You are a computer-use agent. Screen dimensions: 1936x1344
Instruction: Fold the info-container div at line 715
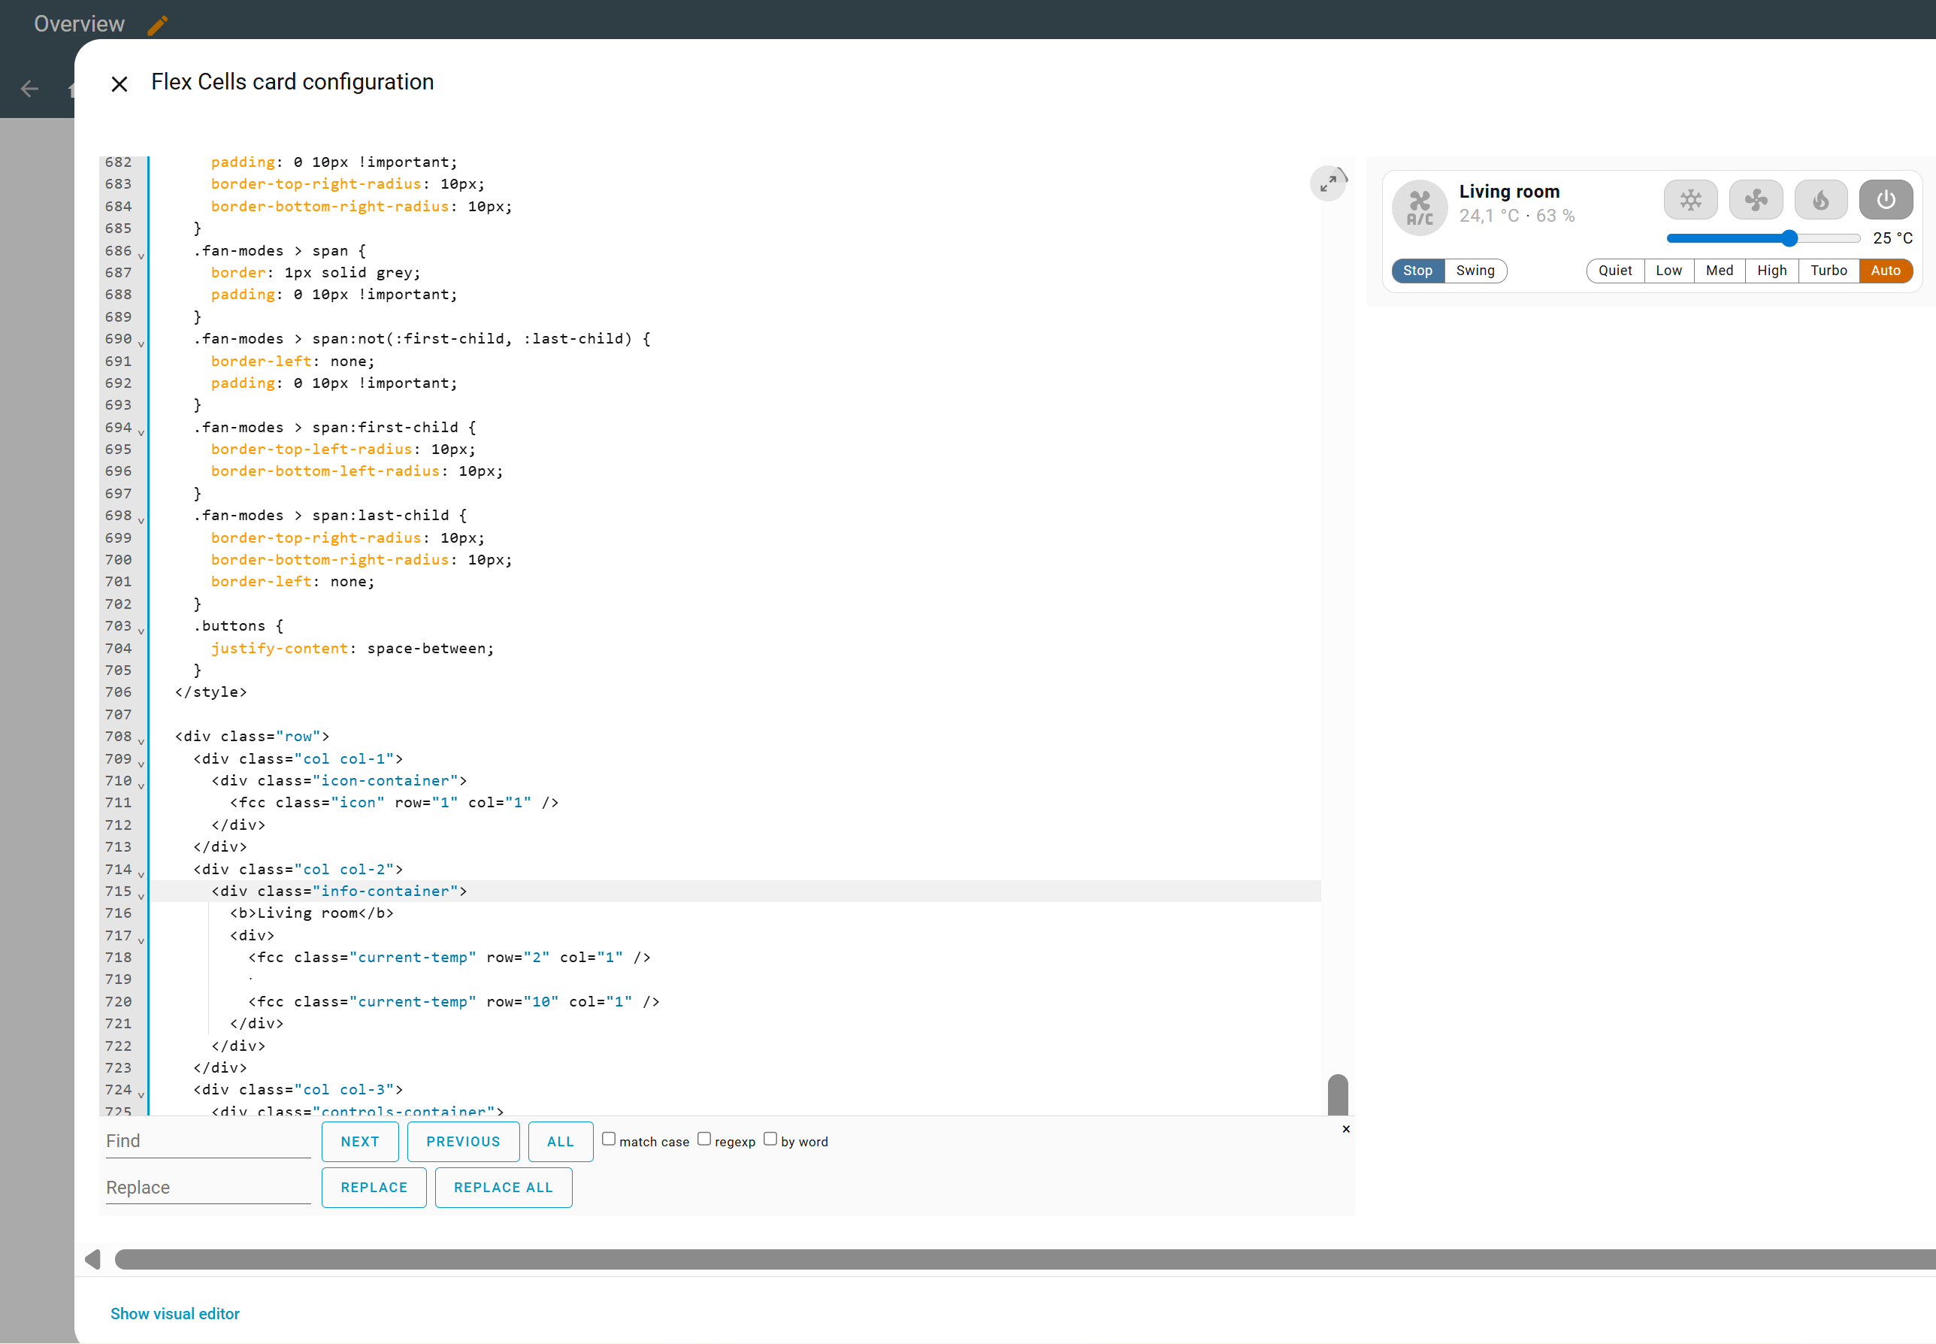click(141, 896)
